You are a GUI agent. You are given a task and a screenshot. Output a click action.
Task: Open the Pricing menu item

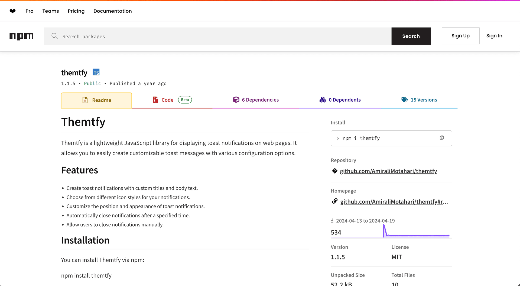76,11
